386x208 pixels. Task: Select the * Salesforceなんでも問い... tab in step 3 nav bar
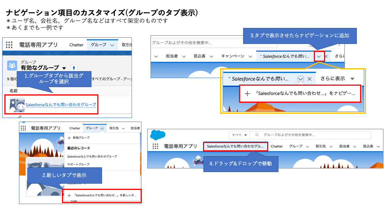(x=284, y=56)
